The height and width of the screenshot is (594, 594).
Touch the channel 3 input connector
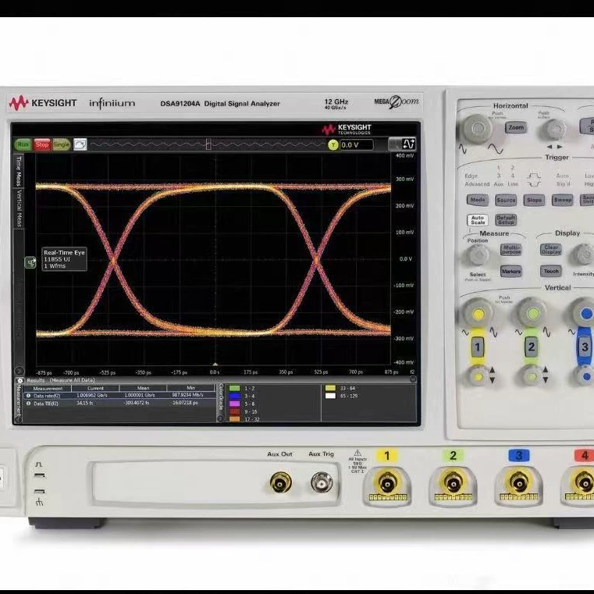518,485
